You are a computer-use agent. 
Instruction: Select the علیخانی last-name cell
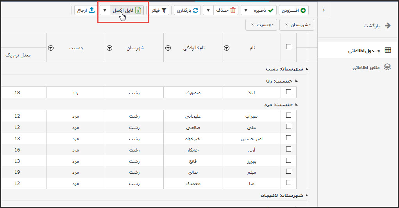coord(193,116)
